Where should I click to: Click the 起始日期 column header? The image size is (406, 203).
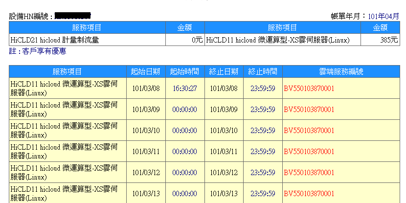click(x=146, y=71)
